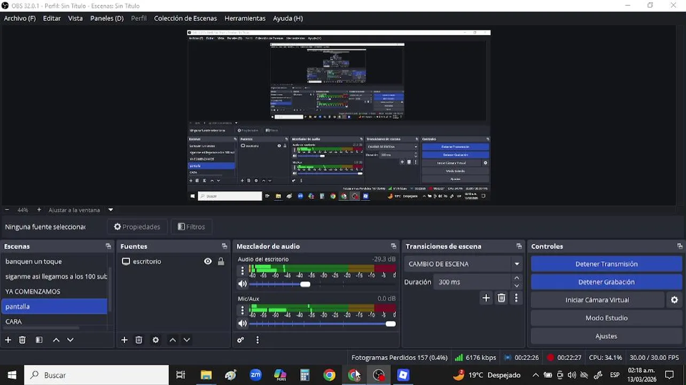Delete the selected scene with the trash icon
686x385 pixels.
(22, 340)
